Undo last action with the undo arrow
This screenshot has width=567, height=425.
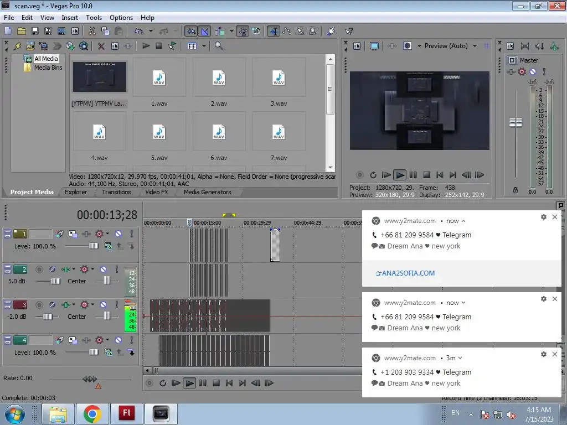139,31
